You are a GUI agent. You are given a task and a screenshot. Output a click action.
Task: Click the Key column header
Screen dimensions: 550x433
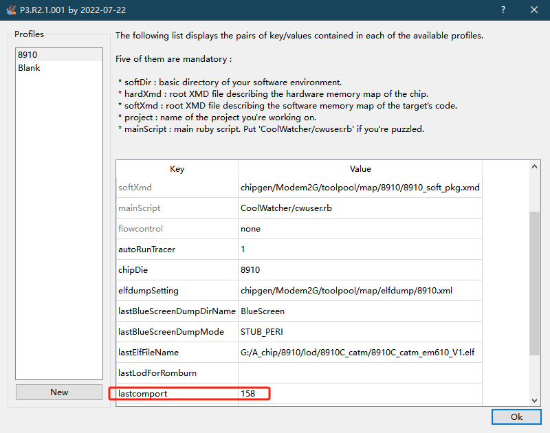(177, 169)
